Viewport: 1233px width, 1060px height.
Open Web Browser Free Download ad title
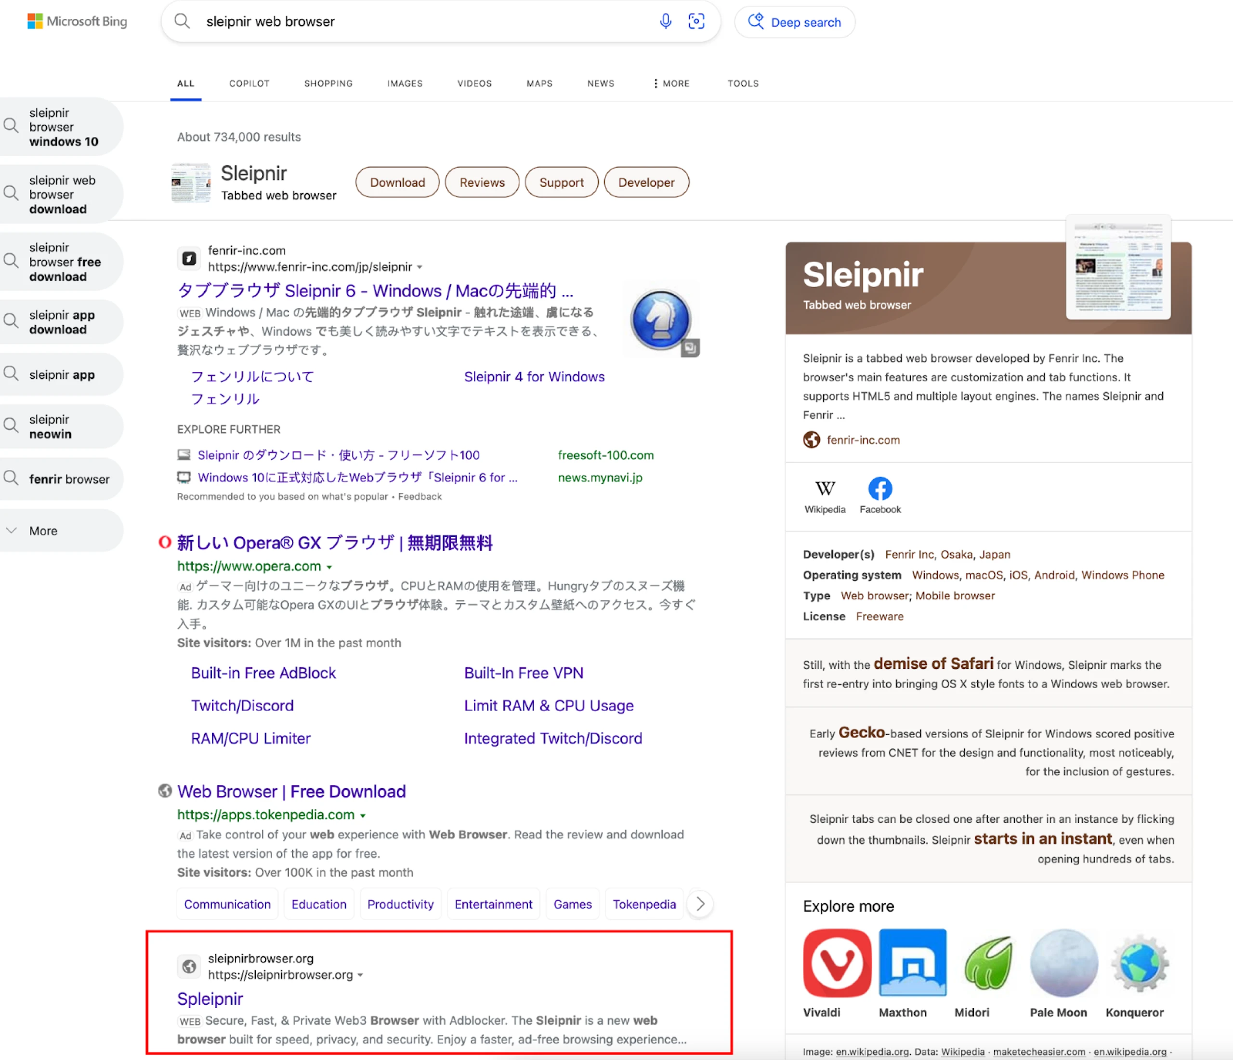pyautogui.click(x=291, y=792)
